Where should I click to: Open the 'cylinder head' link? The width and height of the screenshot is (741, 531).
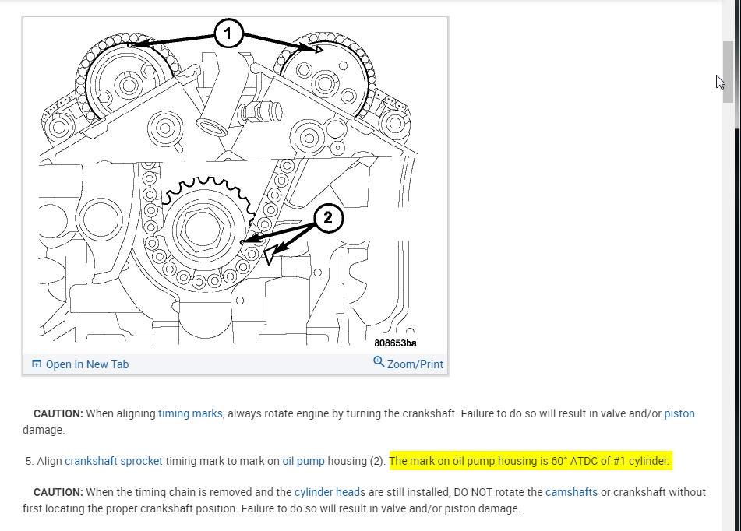click(x=327, y=492)
